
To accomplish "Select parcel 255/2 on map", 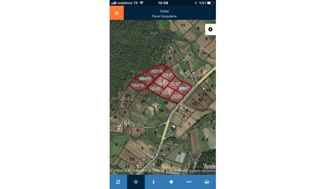I will tap(162, 82).
